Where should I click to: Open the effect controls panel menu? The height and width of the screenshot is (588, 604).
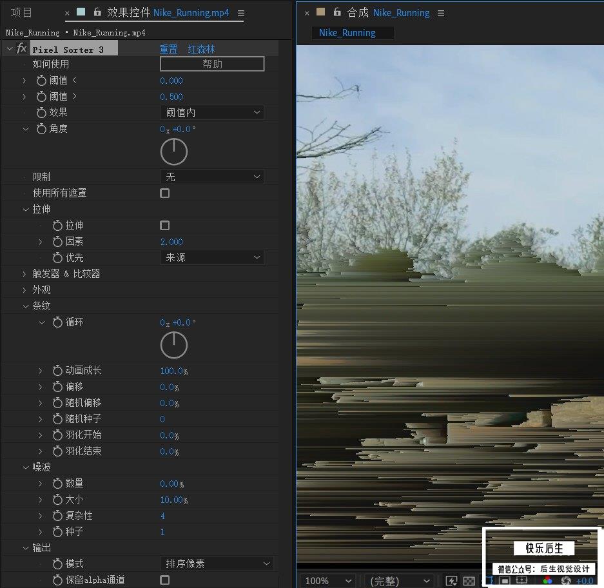241,14
